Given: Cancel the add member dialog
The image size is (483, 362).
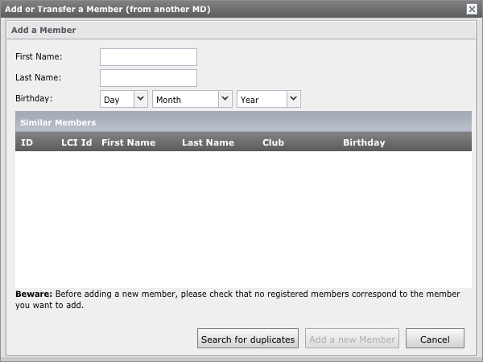Looking at the screenshot, I should 435,339.
